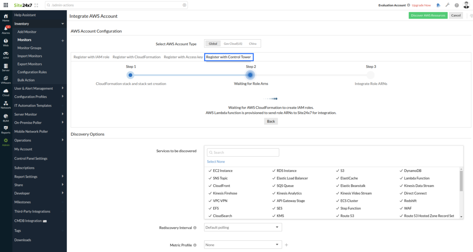Click the Reports icon
Viewport: 473px width, 252px height.
[6, 129]
